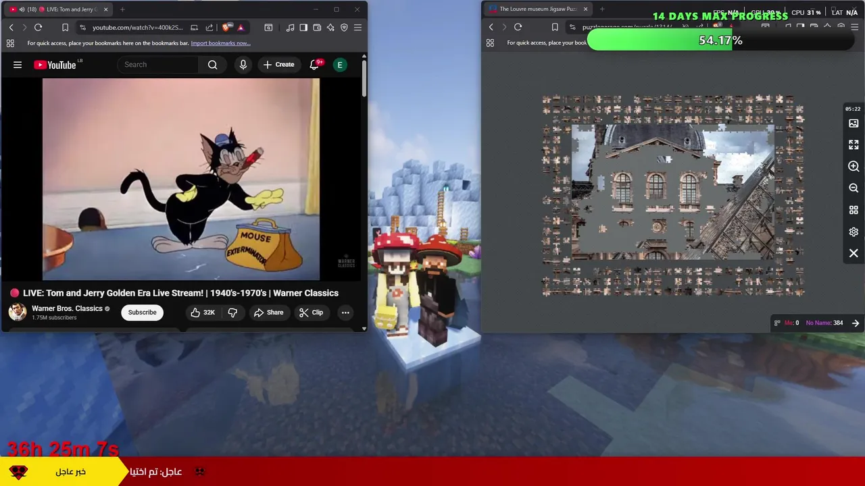Reload the puzzlegarage page

[518, 27]
